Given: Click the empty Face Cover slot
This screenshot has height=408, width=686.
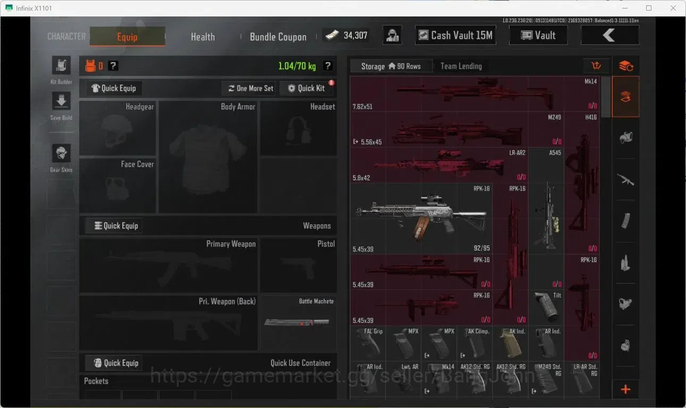Looking at the screenshot, I should pyautogui.click(x=117, y=185).
